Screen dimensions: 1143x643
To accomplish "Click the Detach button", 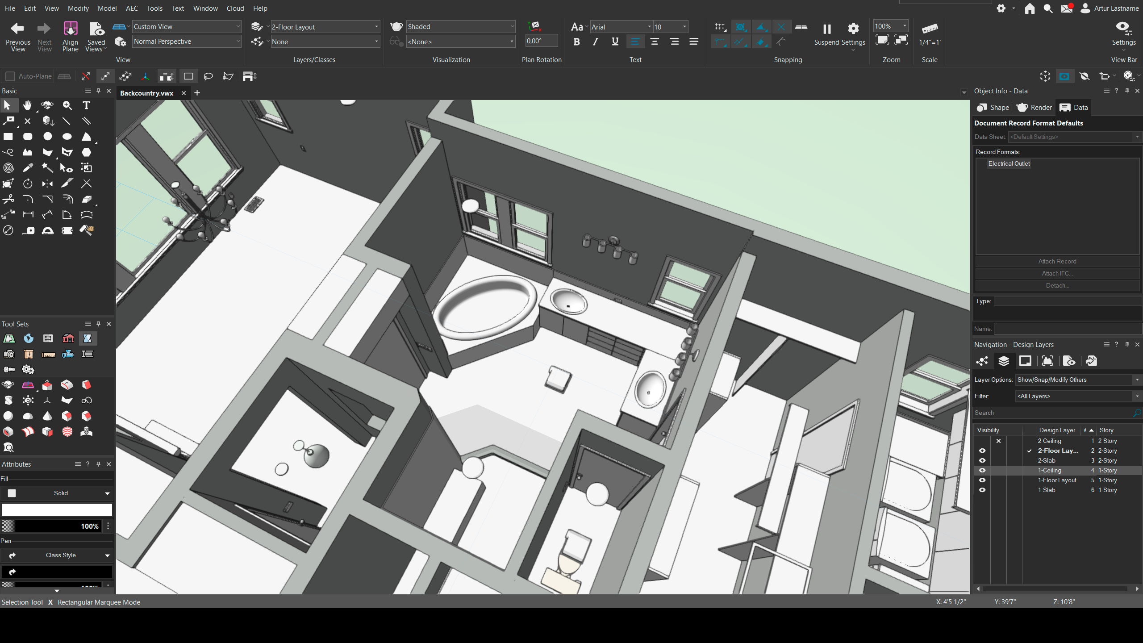I will [1057, 285].
